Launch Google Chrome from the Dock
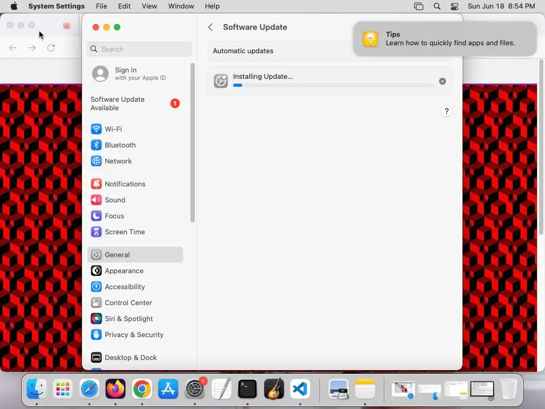 point(142,389)
